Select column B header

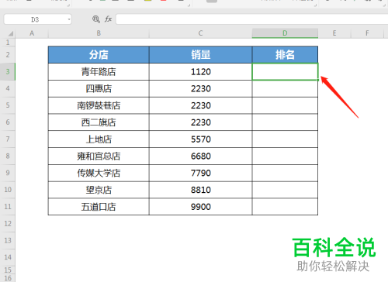click(x=99, y=33)
